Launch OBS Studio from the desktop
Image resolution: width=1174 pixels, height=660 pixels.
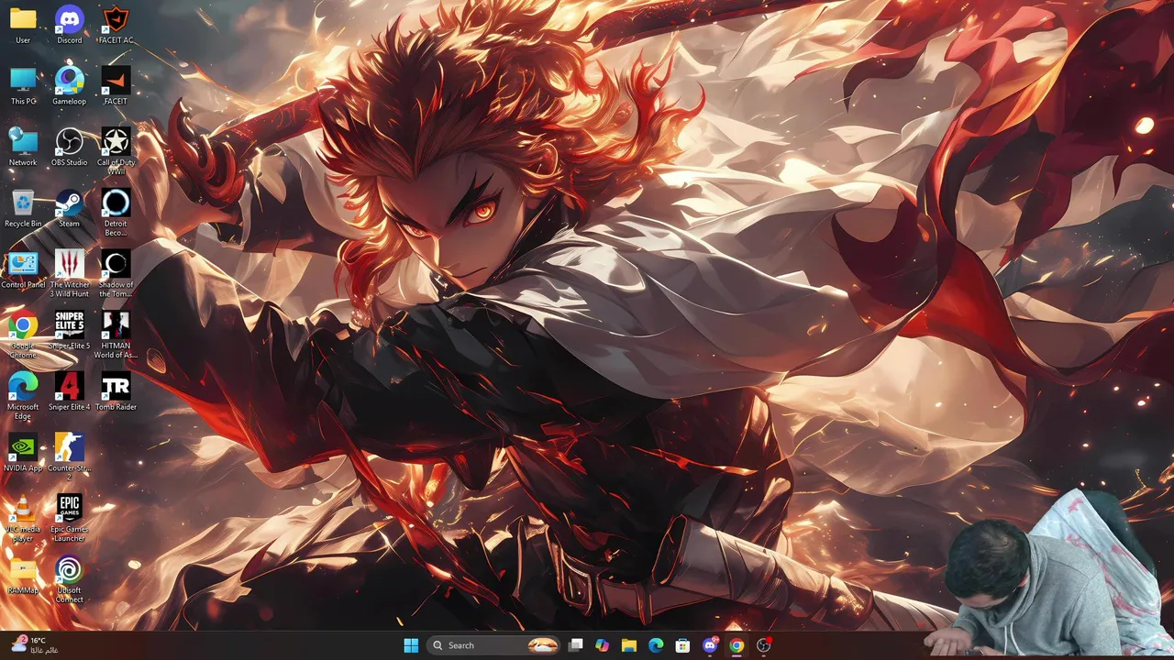pyautogui.click(x=69, y=148)
